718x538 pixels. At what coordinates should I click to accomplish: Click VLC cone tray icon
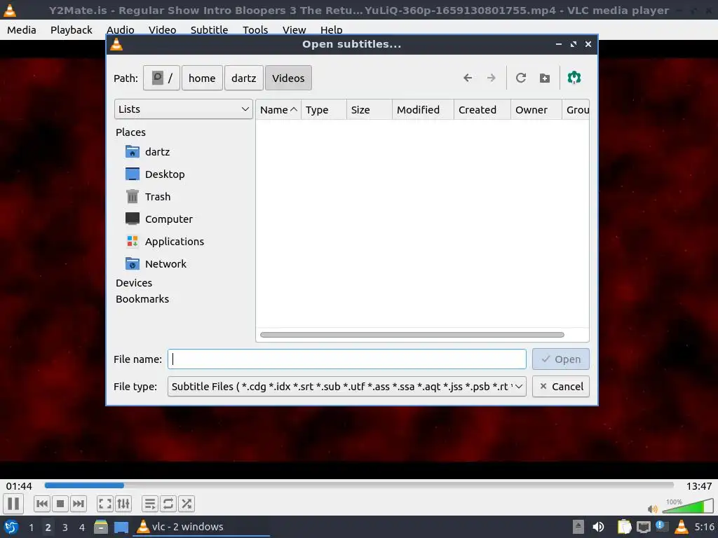coord(681,527)
